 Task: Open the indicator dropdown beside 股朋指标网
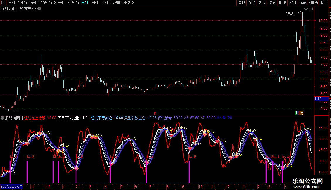[2, 118]
